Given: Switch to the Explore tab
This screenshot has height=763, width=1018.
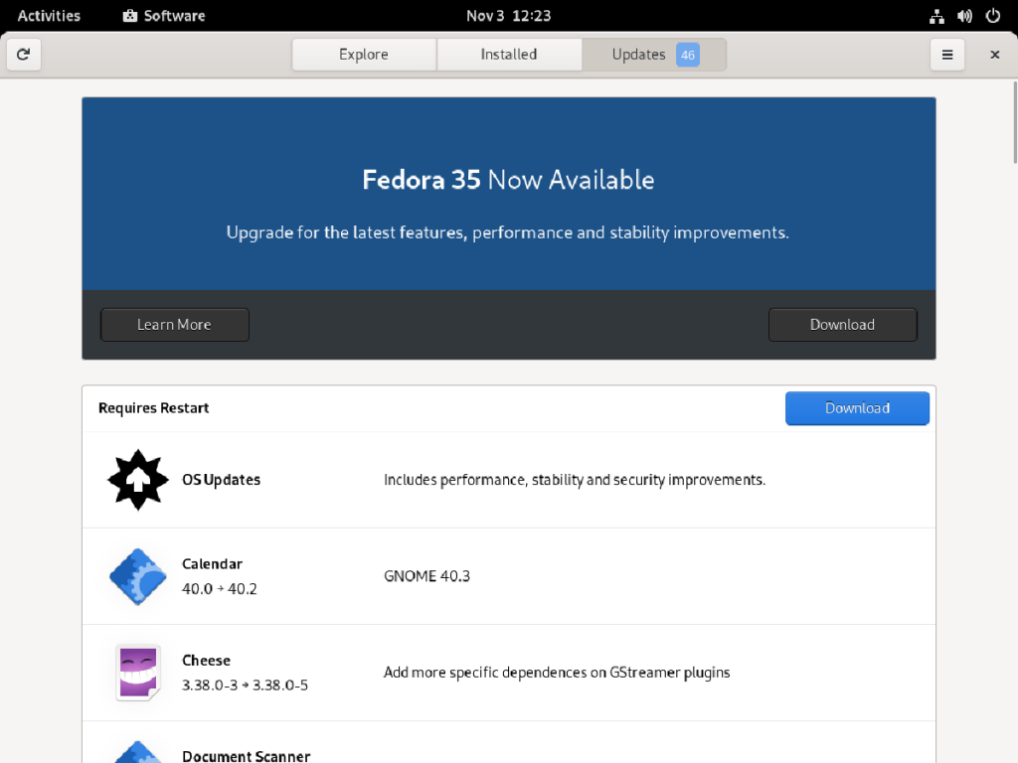Looking at the screenshot, I should (x=363, y=55).
